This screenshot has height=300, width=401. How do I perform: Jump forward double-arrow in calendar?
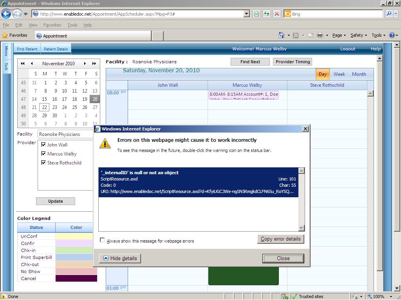(x=94, y=64)
